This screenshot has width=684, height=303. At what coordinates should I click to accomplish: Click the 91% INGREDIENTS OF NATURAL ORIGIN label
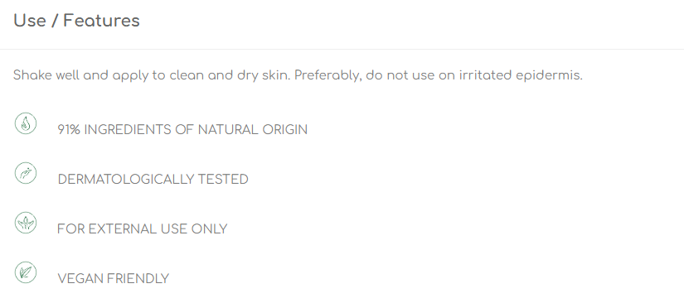[182, 130]
